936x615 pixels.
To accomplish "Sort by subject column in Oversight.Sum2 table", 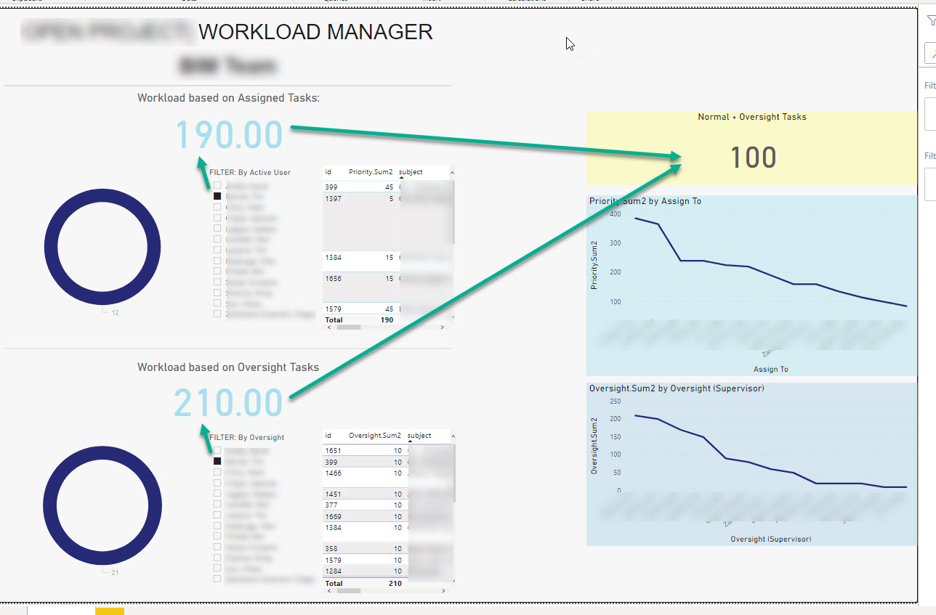I will tap(419, 436).
